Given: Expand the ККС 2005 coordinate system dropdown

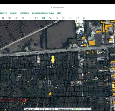Looking at the screenshot, I should 83,109.
